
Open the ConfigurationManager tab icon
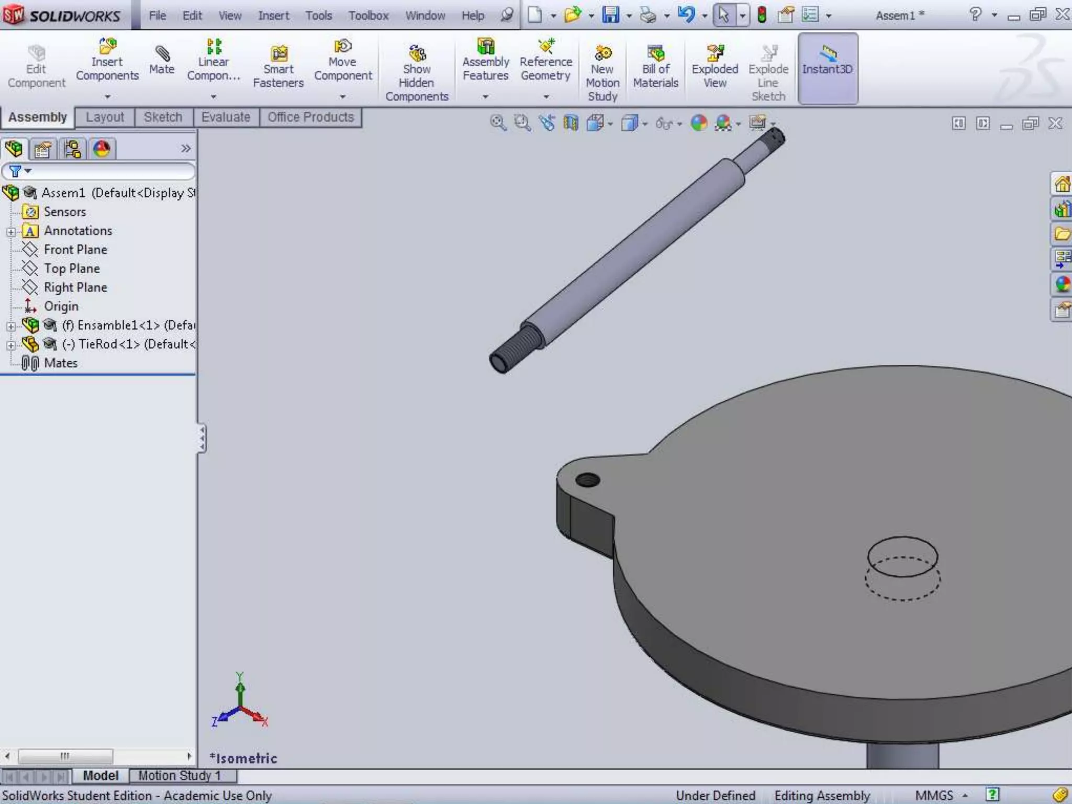tap(72, 150)
